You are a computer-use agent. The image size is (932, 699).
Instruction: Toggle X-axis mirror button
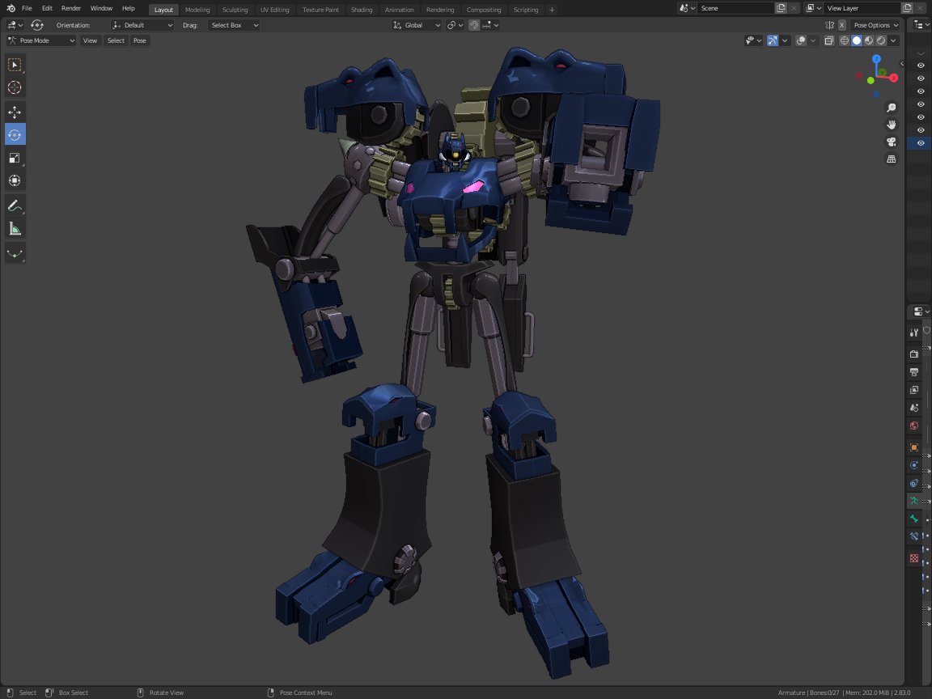[x=842, y=25]
